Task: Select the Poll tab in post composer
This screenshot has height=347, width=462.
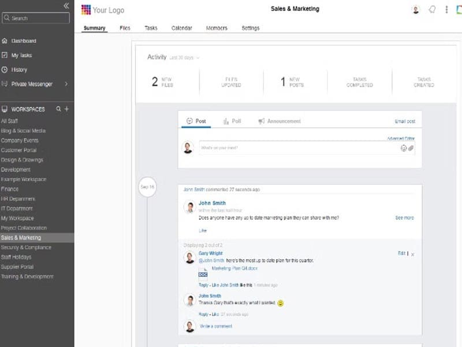Action: tap(232, 121)
